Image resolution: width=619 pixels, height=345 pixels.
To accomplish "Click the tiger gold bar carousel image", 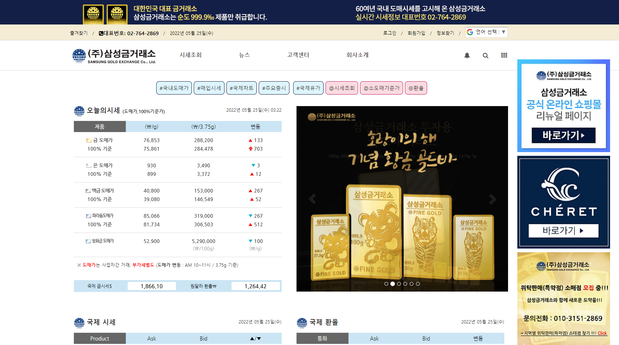I will 402,199.
